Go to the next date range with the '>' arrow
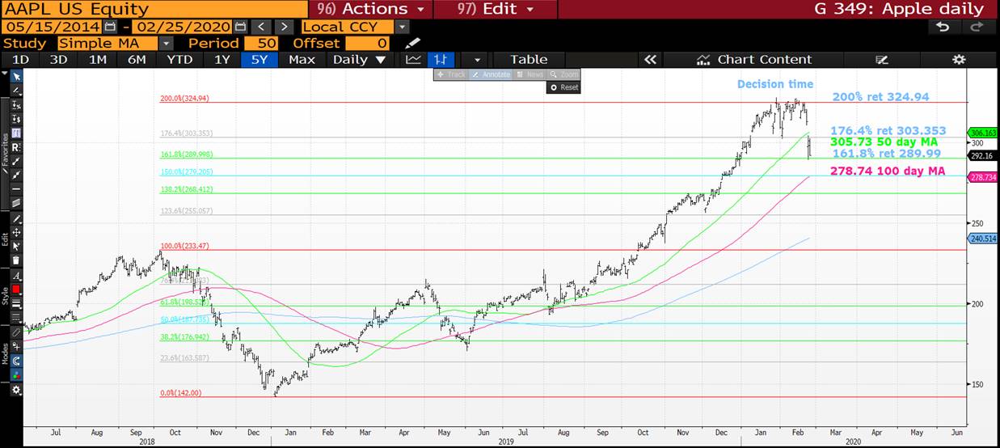 point(283,27)
